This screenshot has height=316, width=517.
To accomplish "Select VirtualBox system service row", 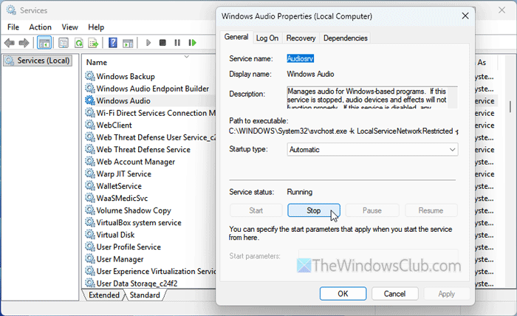I will point(139,222).
